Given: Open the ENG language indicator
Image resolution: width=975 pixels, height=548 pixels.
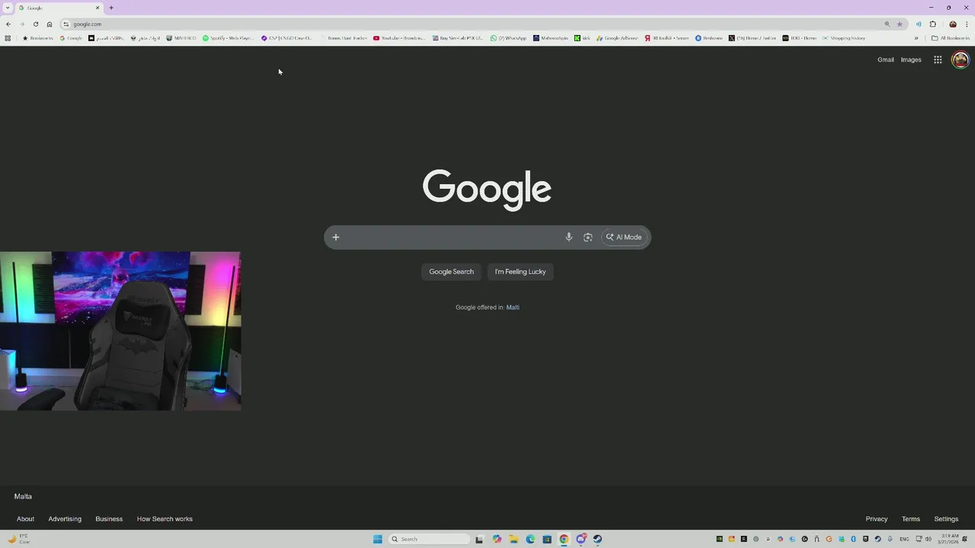Looking at the screenshot, I should point(904,539).
